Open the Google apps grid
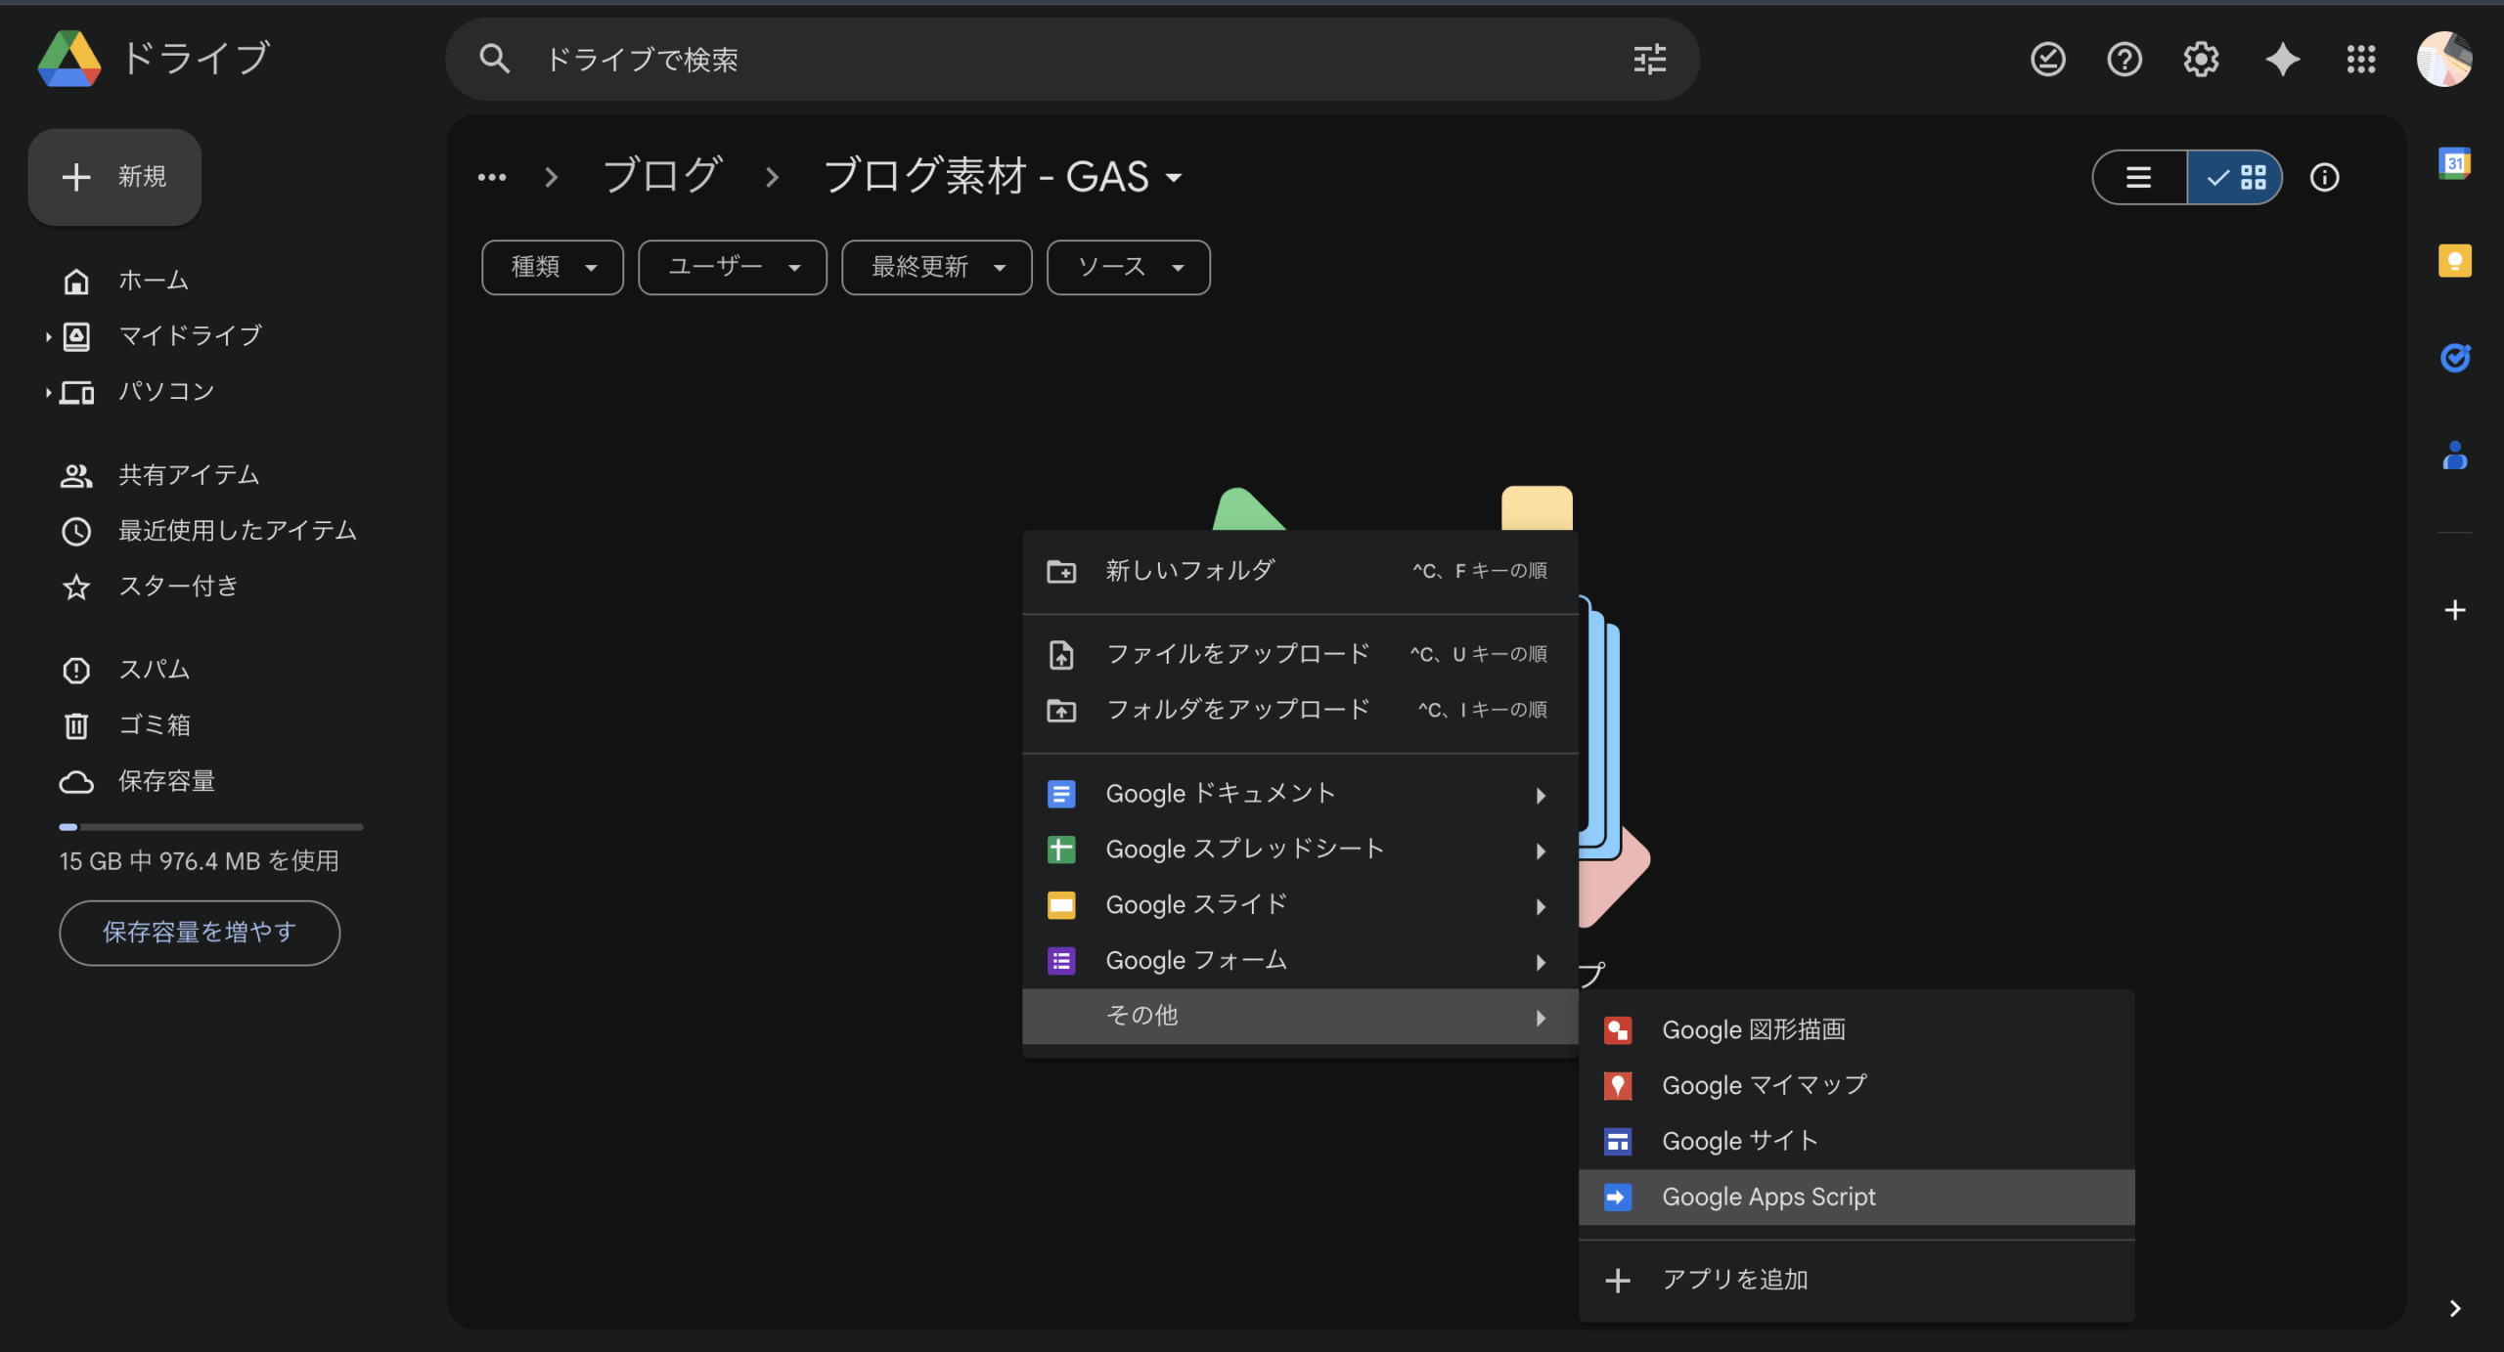The width and height of the screenshot is (2504, 1352). (x=2360, y=60)
